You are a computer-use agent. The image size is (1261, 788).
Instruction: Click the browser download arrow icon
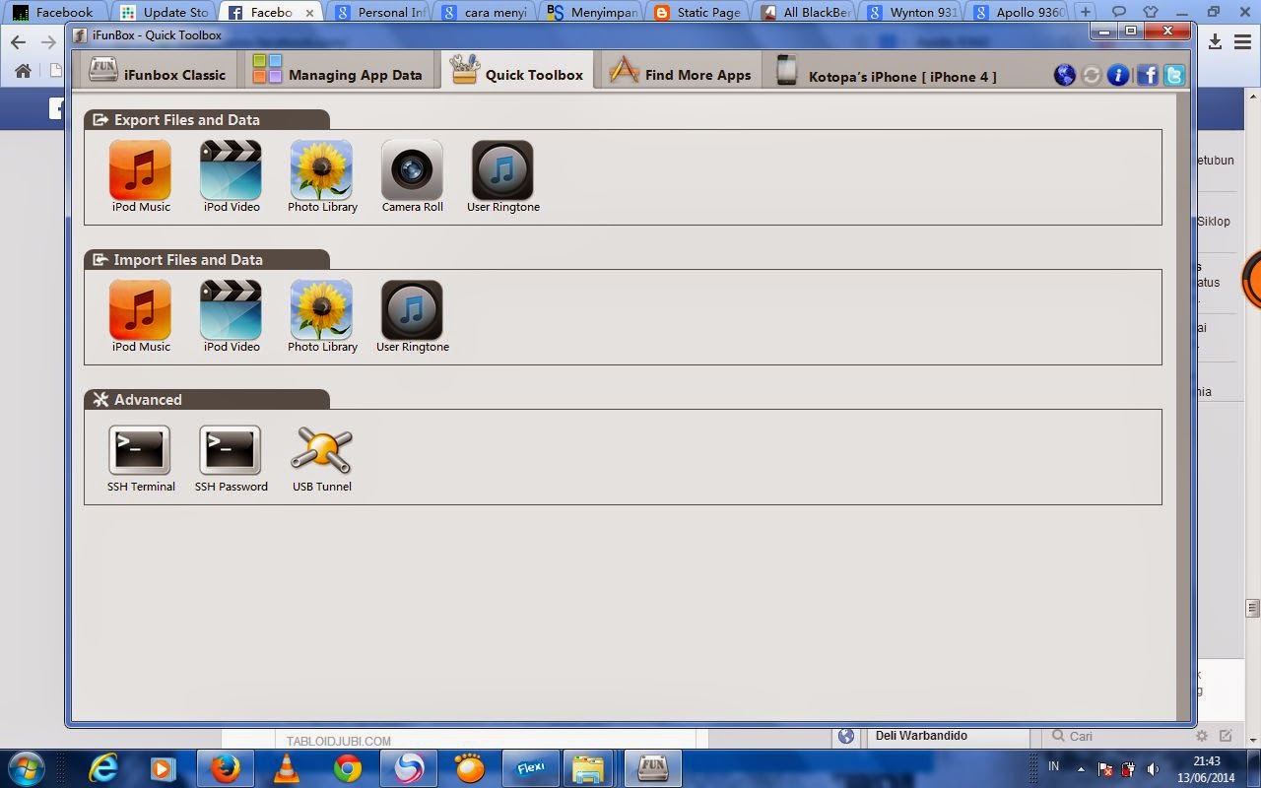point(1215,41)
